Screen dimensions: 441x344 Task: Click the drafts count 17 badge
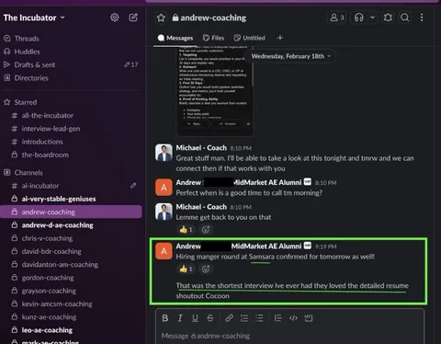coord(131,64)
